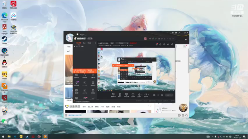This screenshot has width=248, height=139.
Task: Click the phone screen cast source icon
Action: (126, 95)
